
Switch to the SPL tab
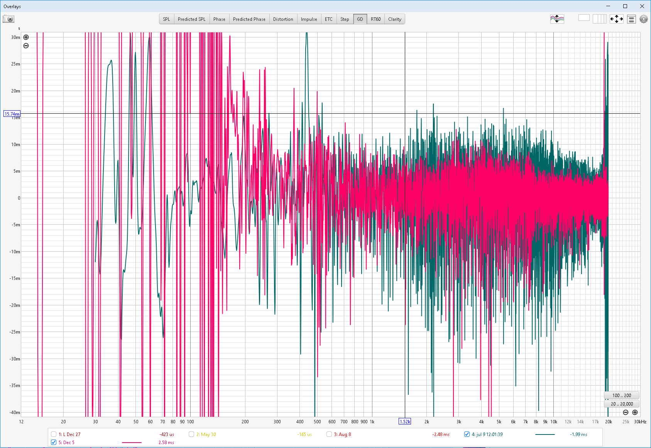[x=166, y=19]
